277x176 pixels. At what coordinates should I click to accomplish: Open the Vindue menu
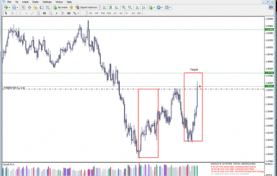click(x=59, y=2)
